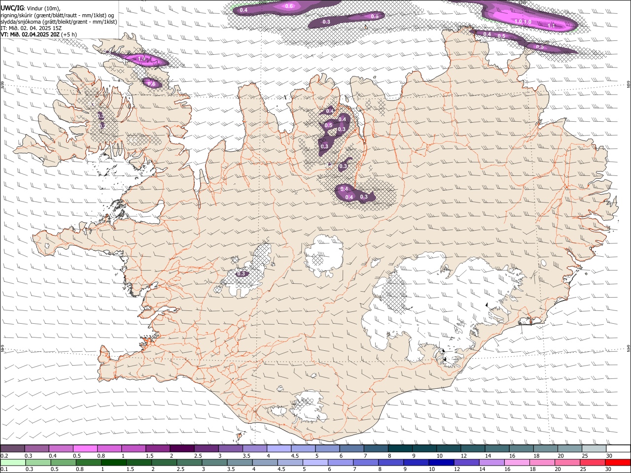Image resolution: width=631 pixels, height=473 pixels.
Task: Select the darkest purple 2 snow legend swatch
Action: (182, 449)
